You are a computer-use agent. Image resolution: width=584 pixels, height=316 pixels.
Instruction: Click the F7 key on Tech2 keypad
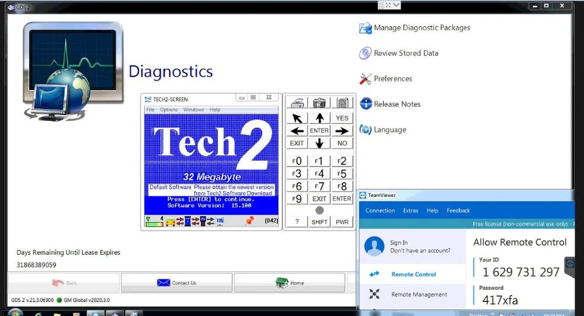(319, 186)
